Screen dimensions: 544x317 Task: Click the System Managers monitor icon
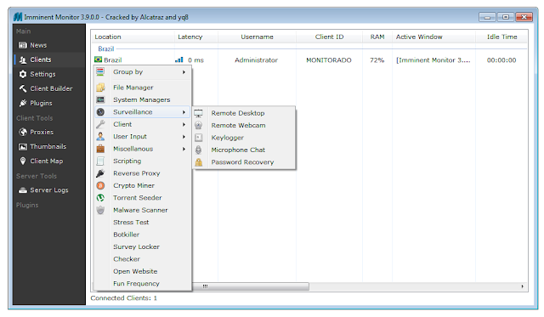pyautogui.click(x=100, y=100)
